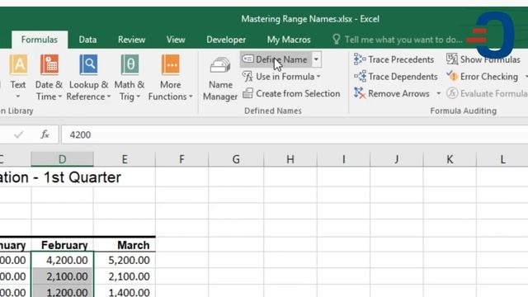Select column H header

coord(290,159)
